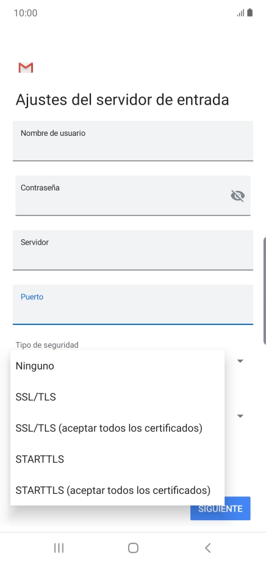
Task: Choose STARTTLS accepting all certificates
Action: click(x=117, y=490)
